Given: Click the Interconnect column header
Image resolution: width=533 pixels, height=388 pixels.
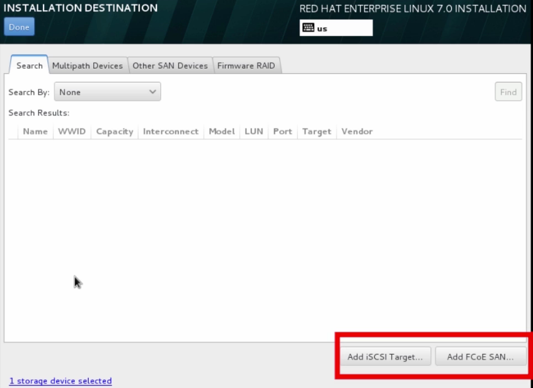Looking at the screenshot, I should (171, 132).
